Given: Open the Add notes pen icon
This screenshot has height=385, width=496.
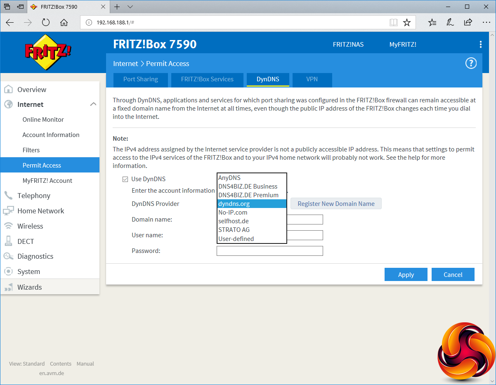Looking at the screenshot, I should coord(450,23).
